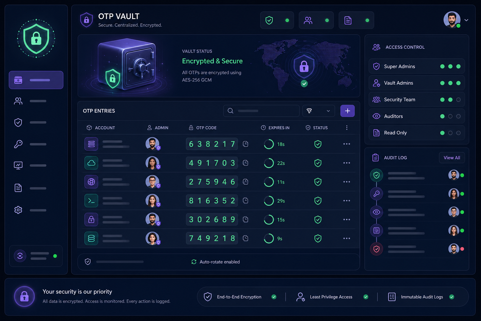
Task: Select the Security Team access role
Action: [417, 100]
